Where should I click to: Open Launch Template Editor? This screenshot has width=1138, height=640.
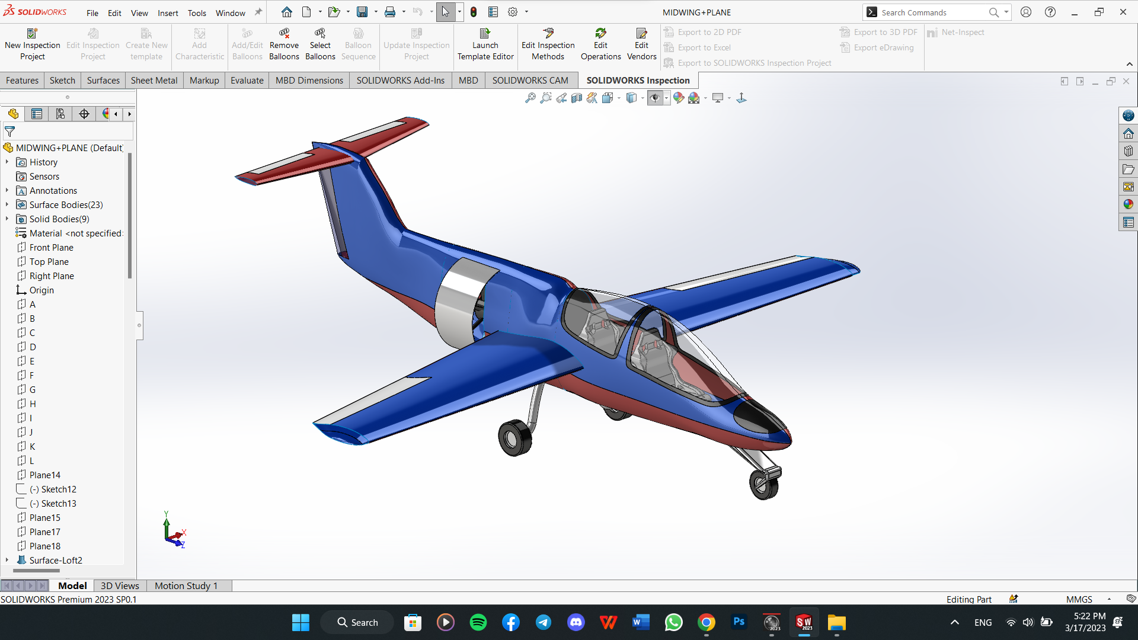(x=485, y=44)
